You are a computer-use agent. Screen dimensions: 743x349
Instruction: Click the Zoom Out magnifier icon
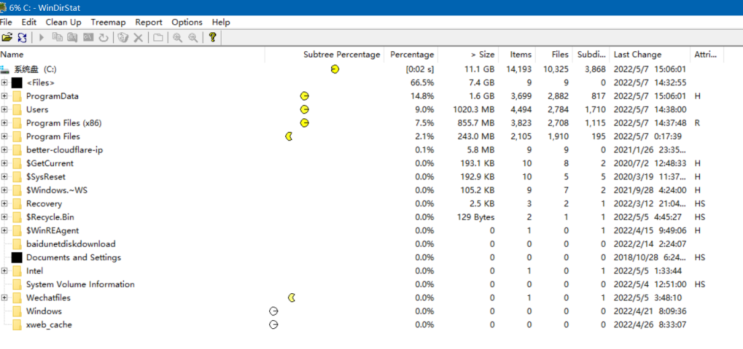(193, 38)
